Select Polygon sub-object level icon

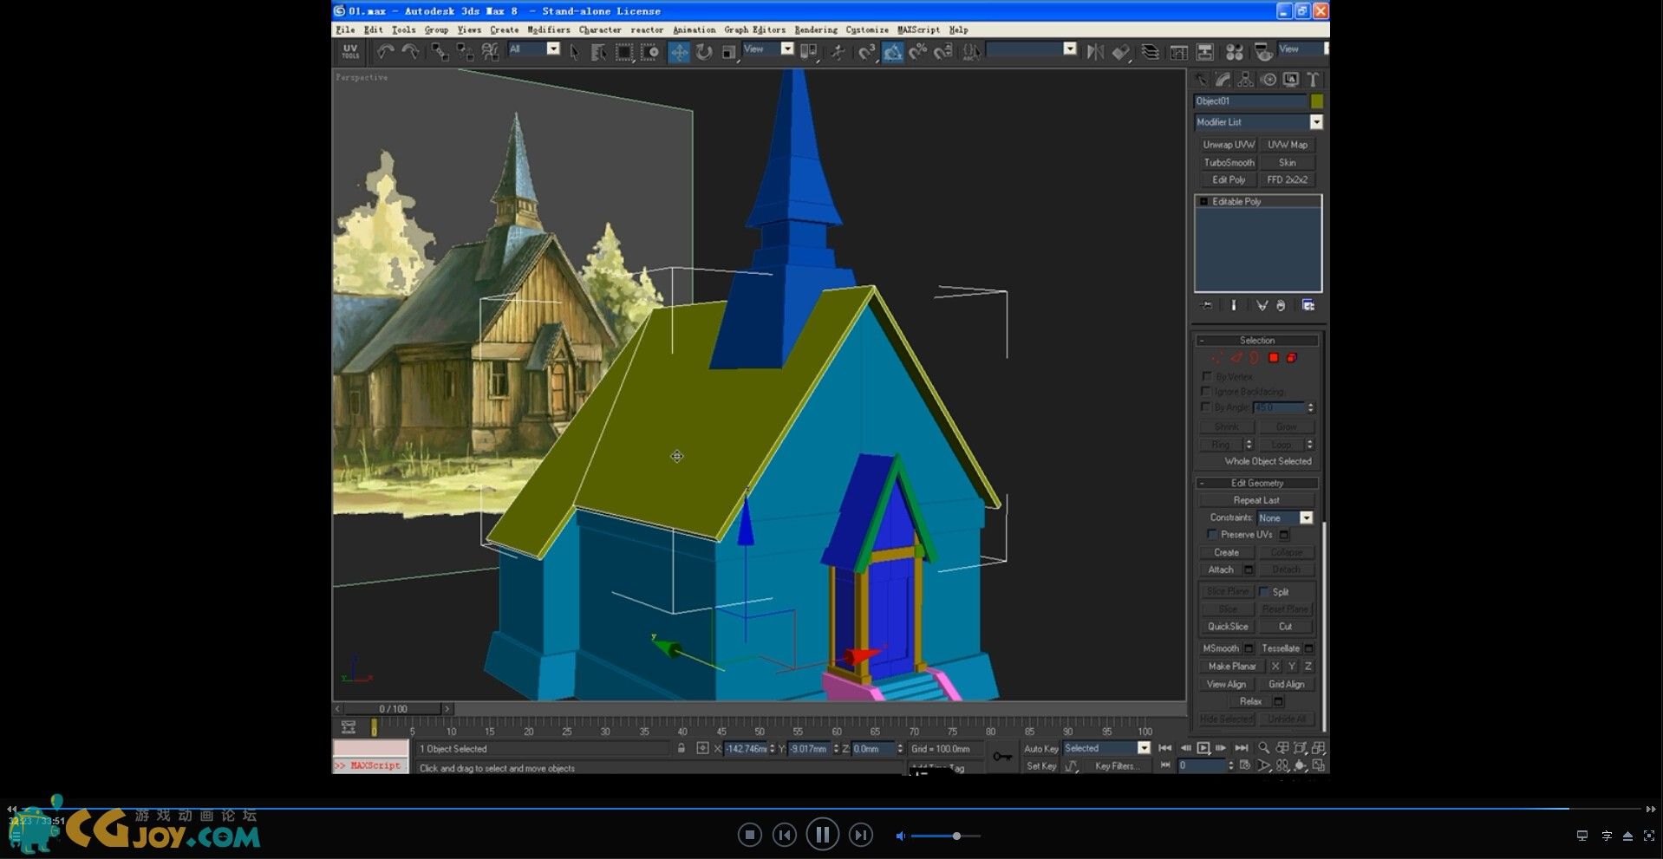coord(1274,358)
